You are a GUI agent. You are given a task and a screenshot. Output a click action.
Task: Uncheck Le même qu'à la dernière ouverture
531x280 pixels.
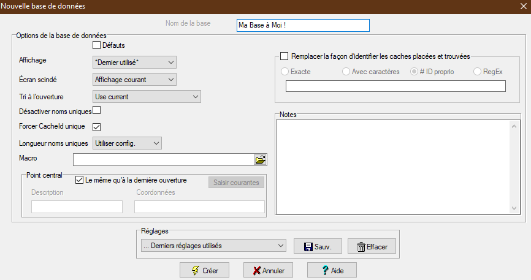click(79, 180)
